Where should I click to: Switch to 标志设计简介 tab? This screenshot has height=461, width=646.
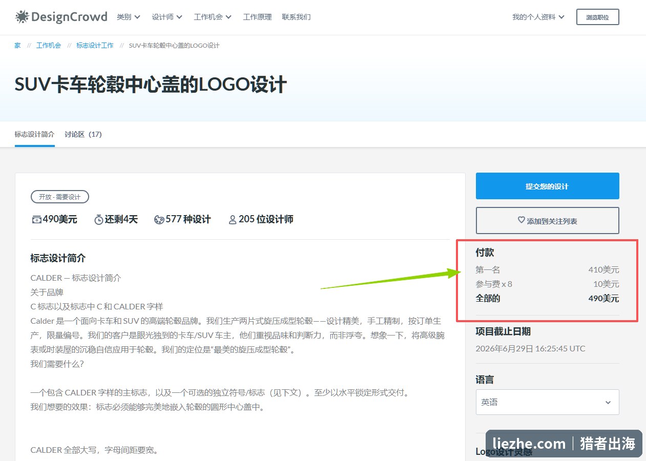(34, 135)
